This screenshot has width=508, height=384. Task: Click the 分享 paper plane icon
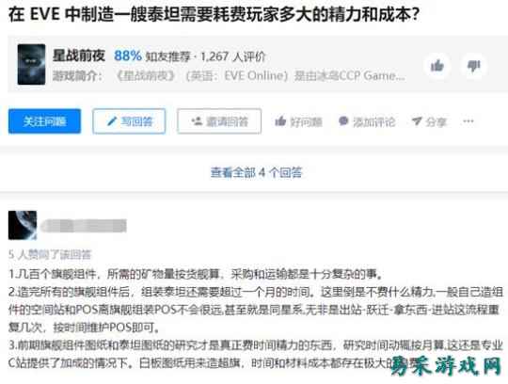417,121
